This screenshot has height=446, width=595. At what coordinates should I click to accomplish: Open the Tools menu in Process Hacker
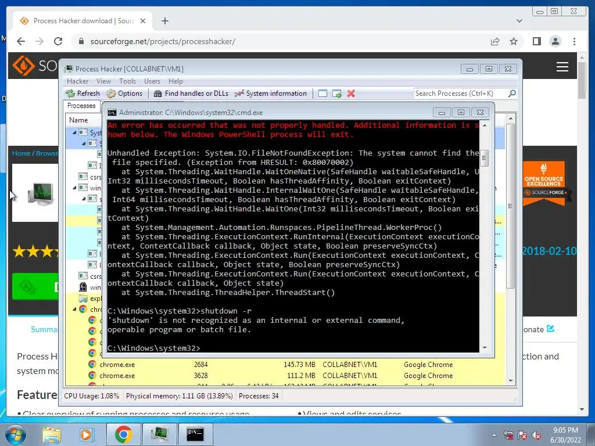127,81
